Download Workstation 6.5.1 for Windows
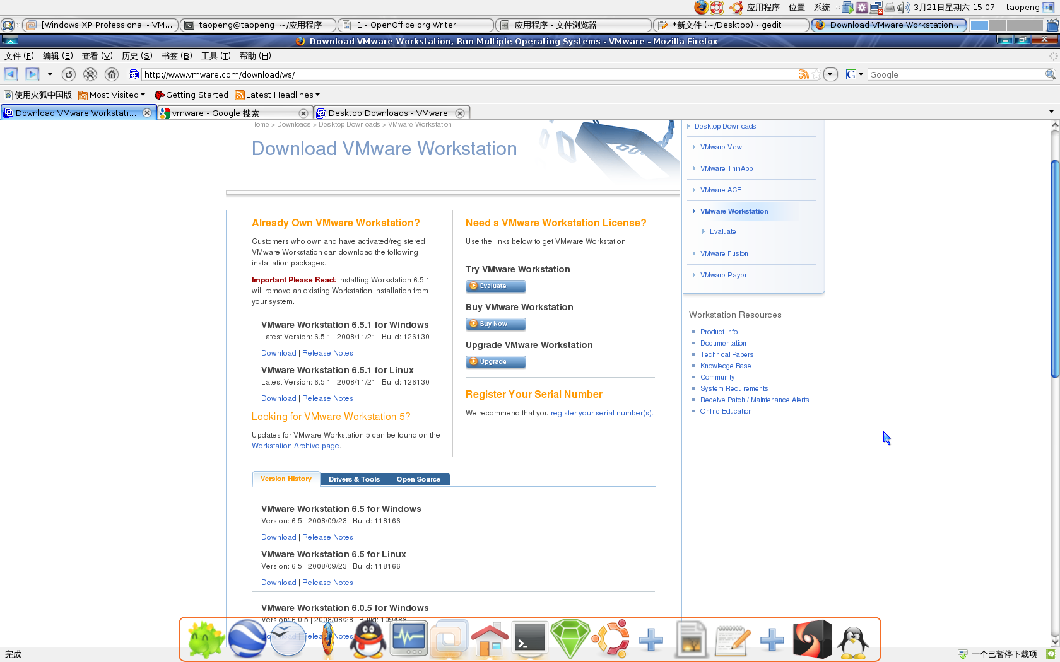This screenshot has height=662, width=1060. tap(279, 353)
